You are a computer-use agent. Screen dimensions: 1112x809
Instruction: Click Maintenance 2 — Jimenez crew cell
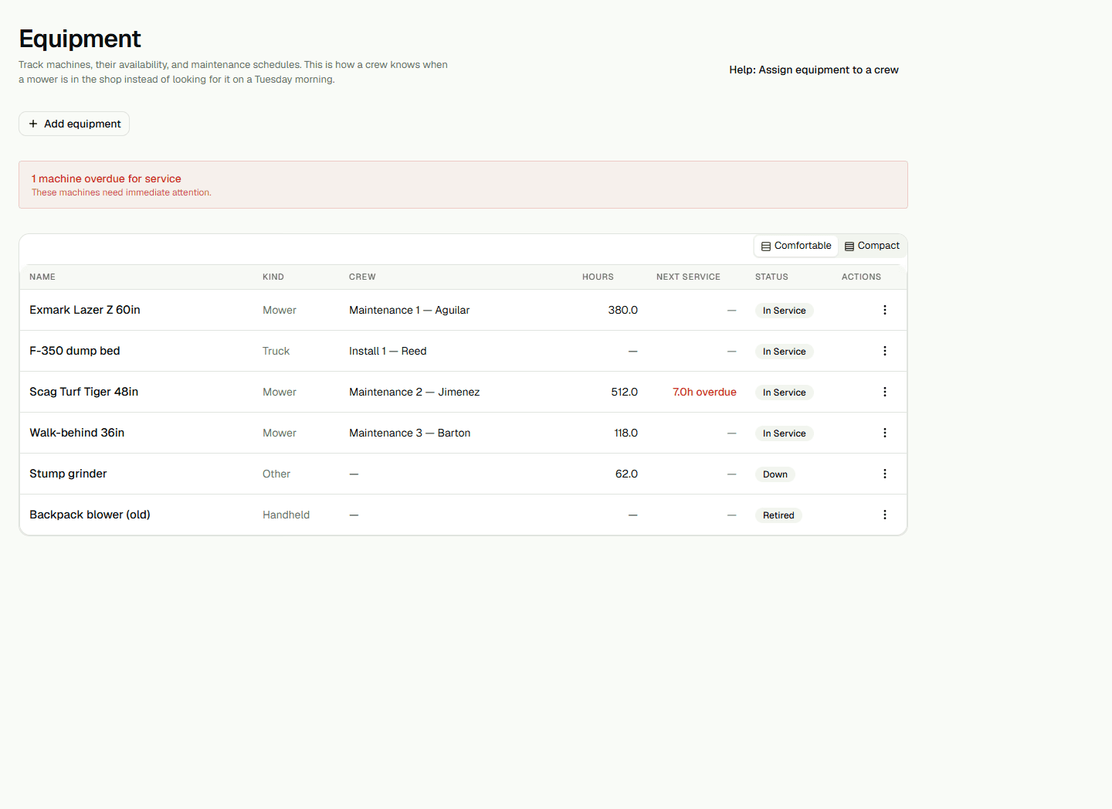414,392
